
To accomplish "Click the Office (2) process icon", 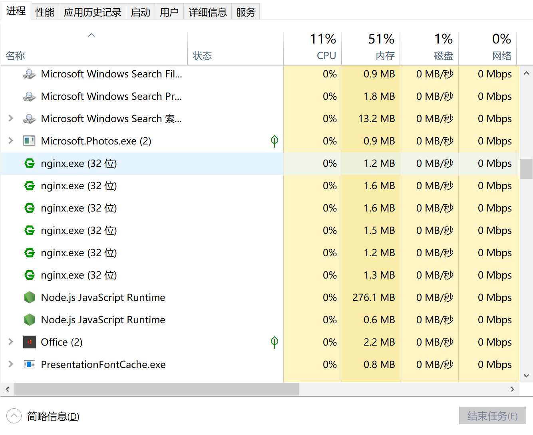I will pyautogui.click(x=30, y=342).
